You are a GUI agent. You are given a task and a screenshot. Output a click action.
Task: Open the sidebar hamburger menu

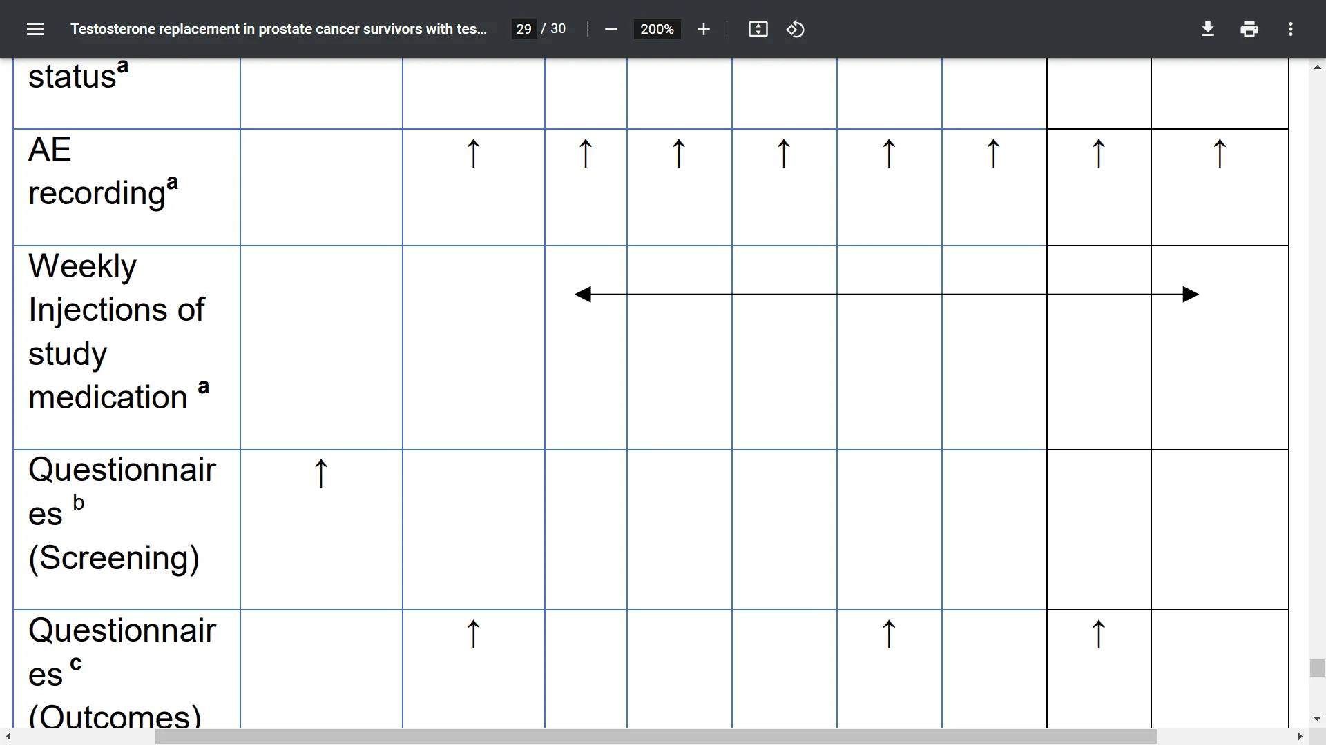[35, 29]
